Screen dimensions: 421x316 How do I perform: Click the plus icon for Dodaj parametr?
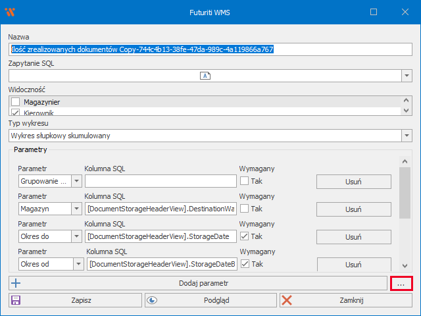16,283
